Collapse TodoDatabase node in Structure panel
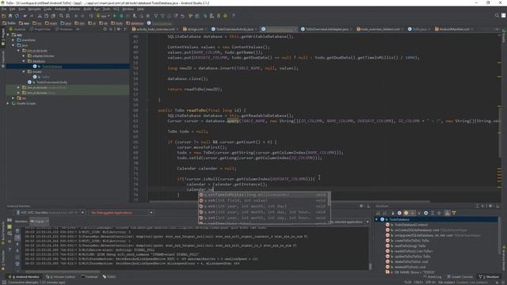Image resolution: width=507 pixels, height=285 pixels. (x=376, y=219)
